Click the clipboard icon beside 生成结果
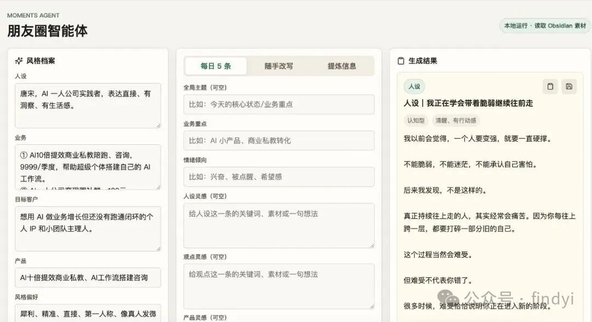 point(401,61)
